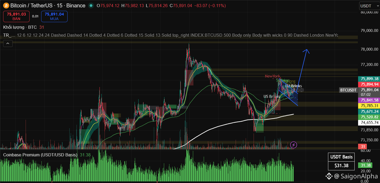Click the high value H75,982.13
Image resolution: width=380 pixels, height=183 pixels.
132,6
